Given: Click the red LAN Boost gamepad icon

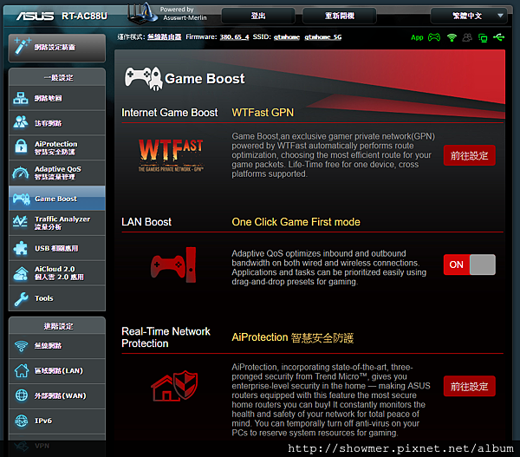Looking at the screenshot, I should [x=173, y=264].
